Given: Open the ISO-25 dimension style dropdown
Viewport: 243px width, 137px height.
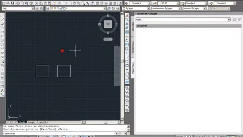Looking at the screenshot, I should pyautogui.click(x=178, y=3).
